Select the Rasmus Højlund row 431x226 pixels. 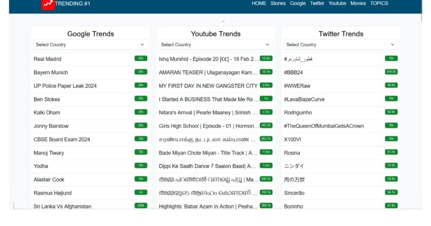(91, 193)
